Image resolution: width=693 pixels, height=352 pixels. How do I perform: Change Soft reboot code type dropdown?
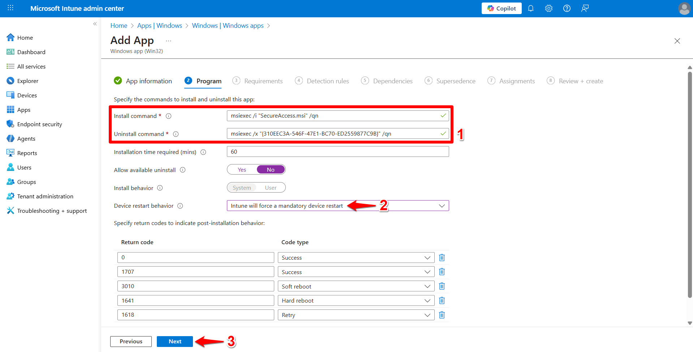click(356, 286)
